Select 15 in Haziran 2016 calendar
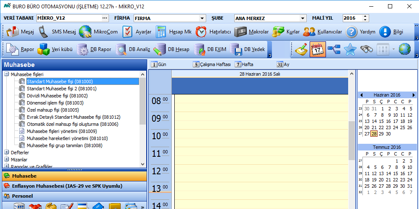The width and height of the screenshot is (419, 209). coord(382,121)
